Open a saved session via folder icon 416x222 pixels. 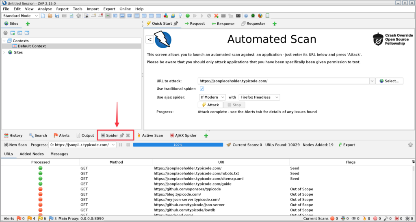point(50,16)
